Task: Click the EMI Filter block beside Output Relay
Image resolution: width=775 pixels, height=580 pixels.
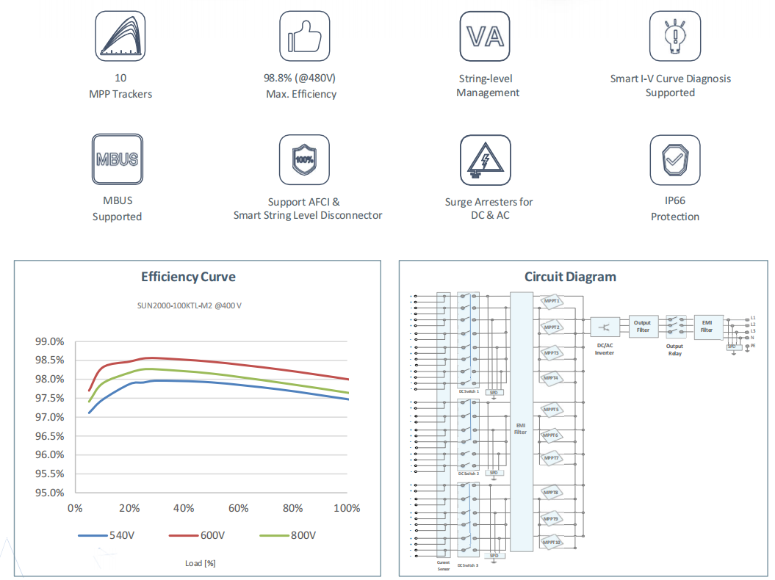Action: coord(707,326)
